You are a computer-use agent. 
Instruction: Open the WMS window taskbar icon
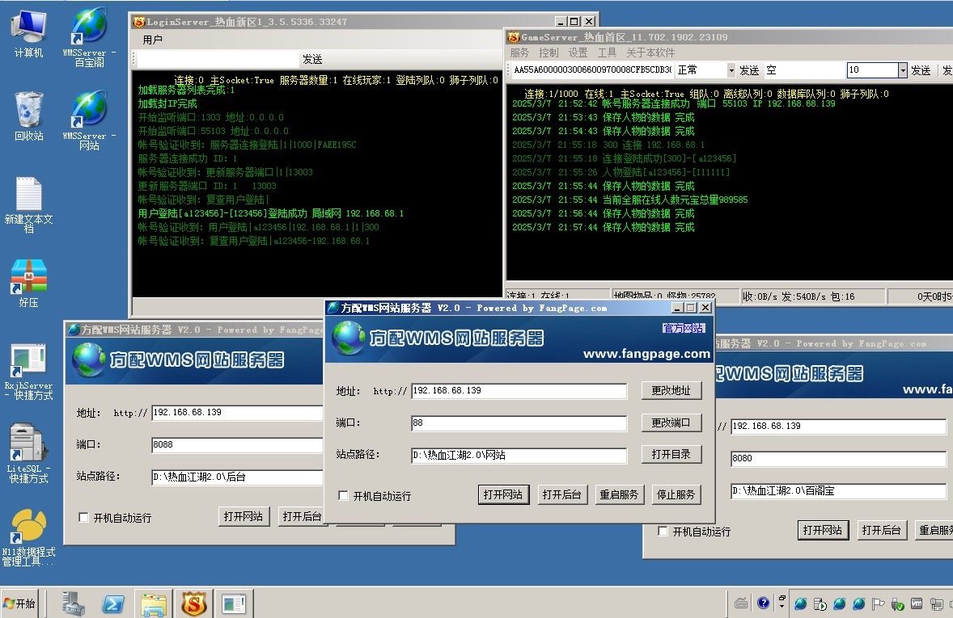[x=233, y=603]
